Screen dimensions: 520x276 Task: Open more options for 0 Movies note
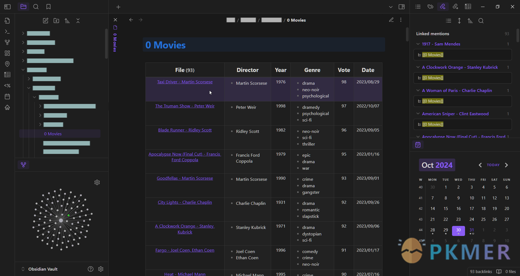tap(401, 20)
